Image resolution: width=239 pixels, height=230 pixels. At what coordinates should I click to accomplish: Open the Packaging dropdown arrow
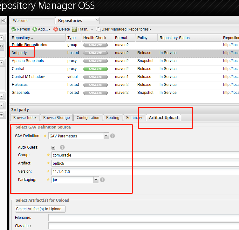point(96,180)
